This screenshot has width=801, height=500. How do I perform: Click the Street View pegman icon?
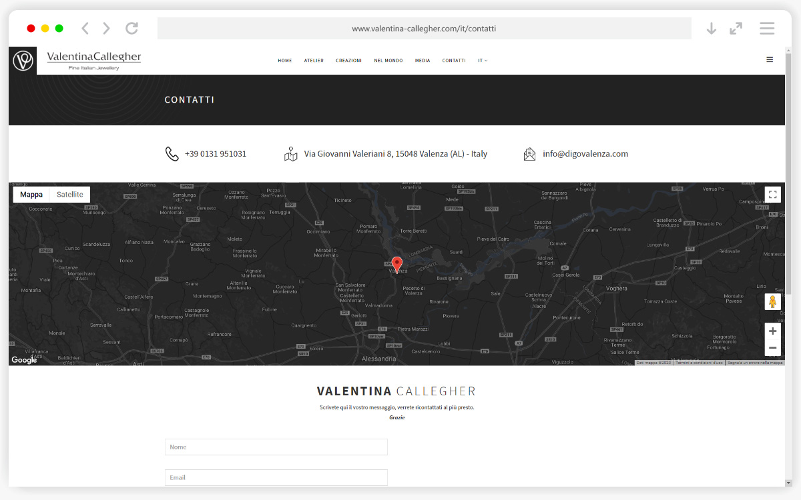772,302
